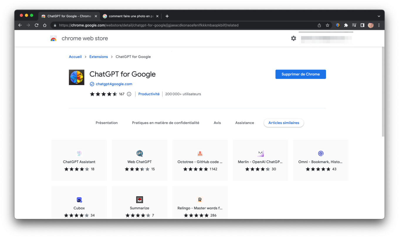Open the Relingo Master words extension card

tap(200, 202)
